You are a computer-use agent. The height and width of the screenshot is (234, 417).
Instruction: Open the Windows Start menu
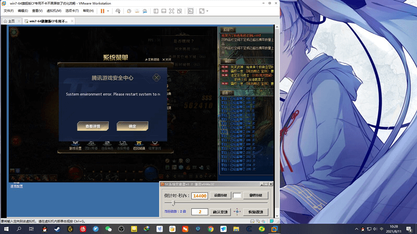(x=6, y=229)
